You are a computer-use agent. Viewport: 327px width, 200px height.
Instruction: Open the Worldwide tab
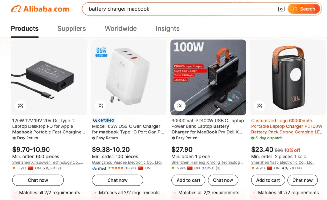[121, 29]
